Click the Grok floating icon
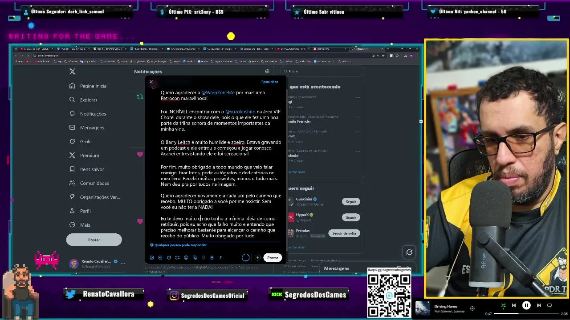The height and width of the screenshot is (320, 570). [409, 252]
